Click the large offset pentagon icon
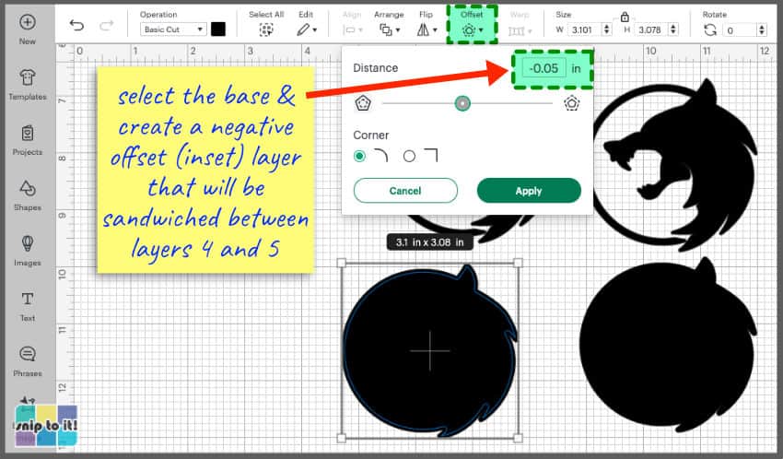 (x=572, y=103)
